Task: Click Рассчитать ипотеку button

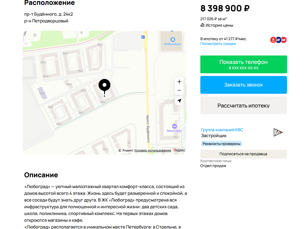Action: coord(243,106)
